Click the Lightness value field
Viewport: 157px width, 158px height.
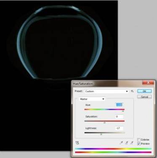[119, 128]
